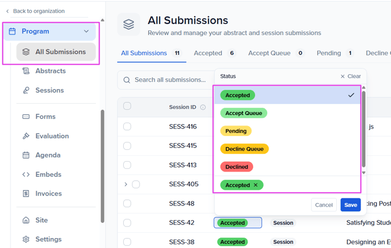Open the Invoices page
391x248 pixels.
(48, 194)
